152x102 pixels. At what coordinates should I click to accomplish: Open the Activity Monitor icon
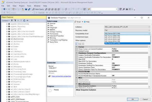point(85,9)
